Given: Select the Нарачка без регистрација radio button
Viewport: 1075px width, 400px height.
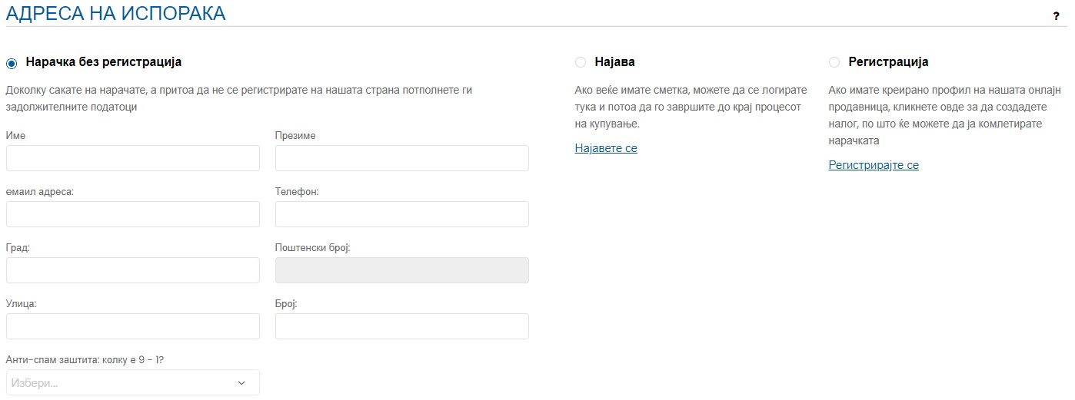Looking at the screenshot, I should [12, 63].
